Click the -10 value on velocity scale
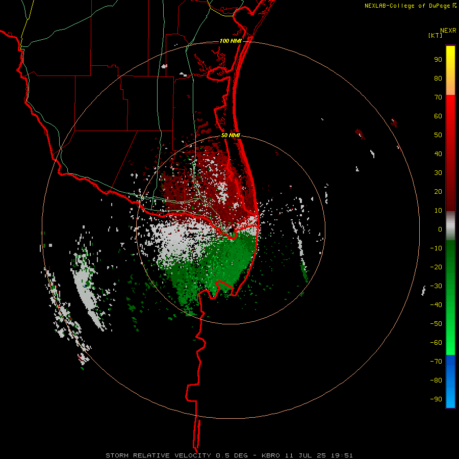 coord(436,248)
